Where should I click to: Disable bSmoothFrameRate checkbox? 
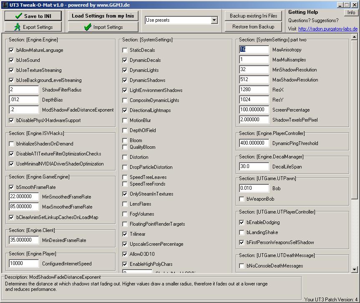point(11,187)
